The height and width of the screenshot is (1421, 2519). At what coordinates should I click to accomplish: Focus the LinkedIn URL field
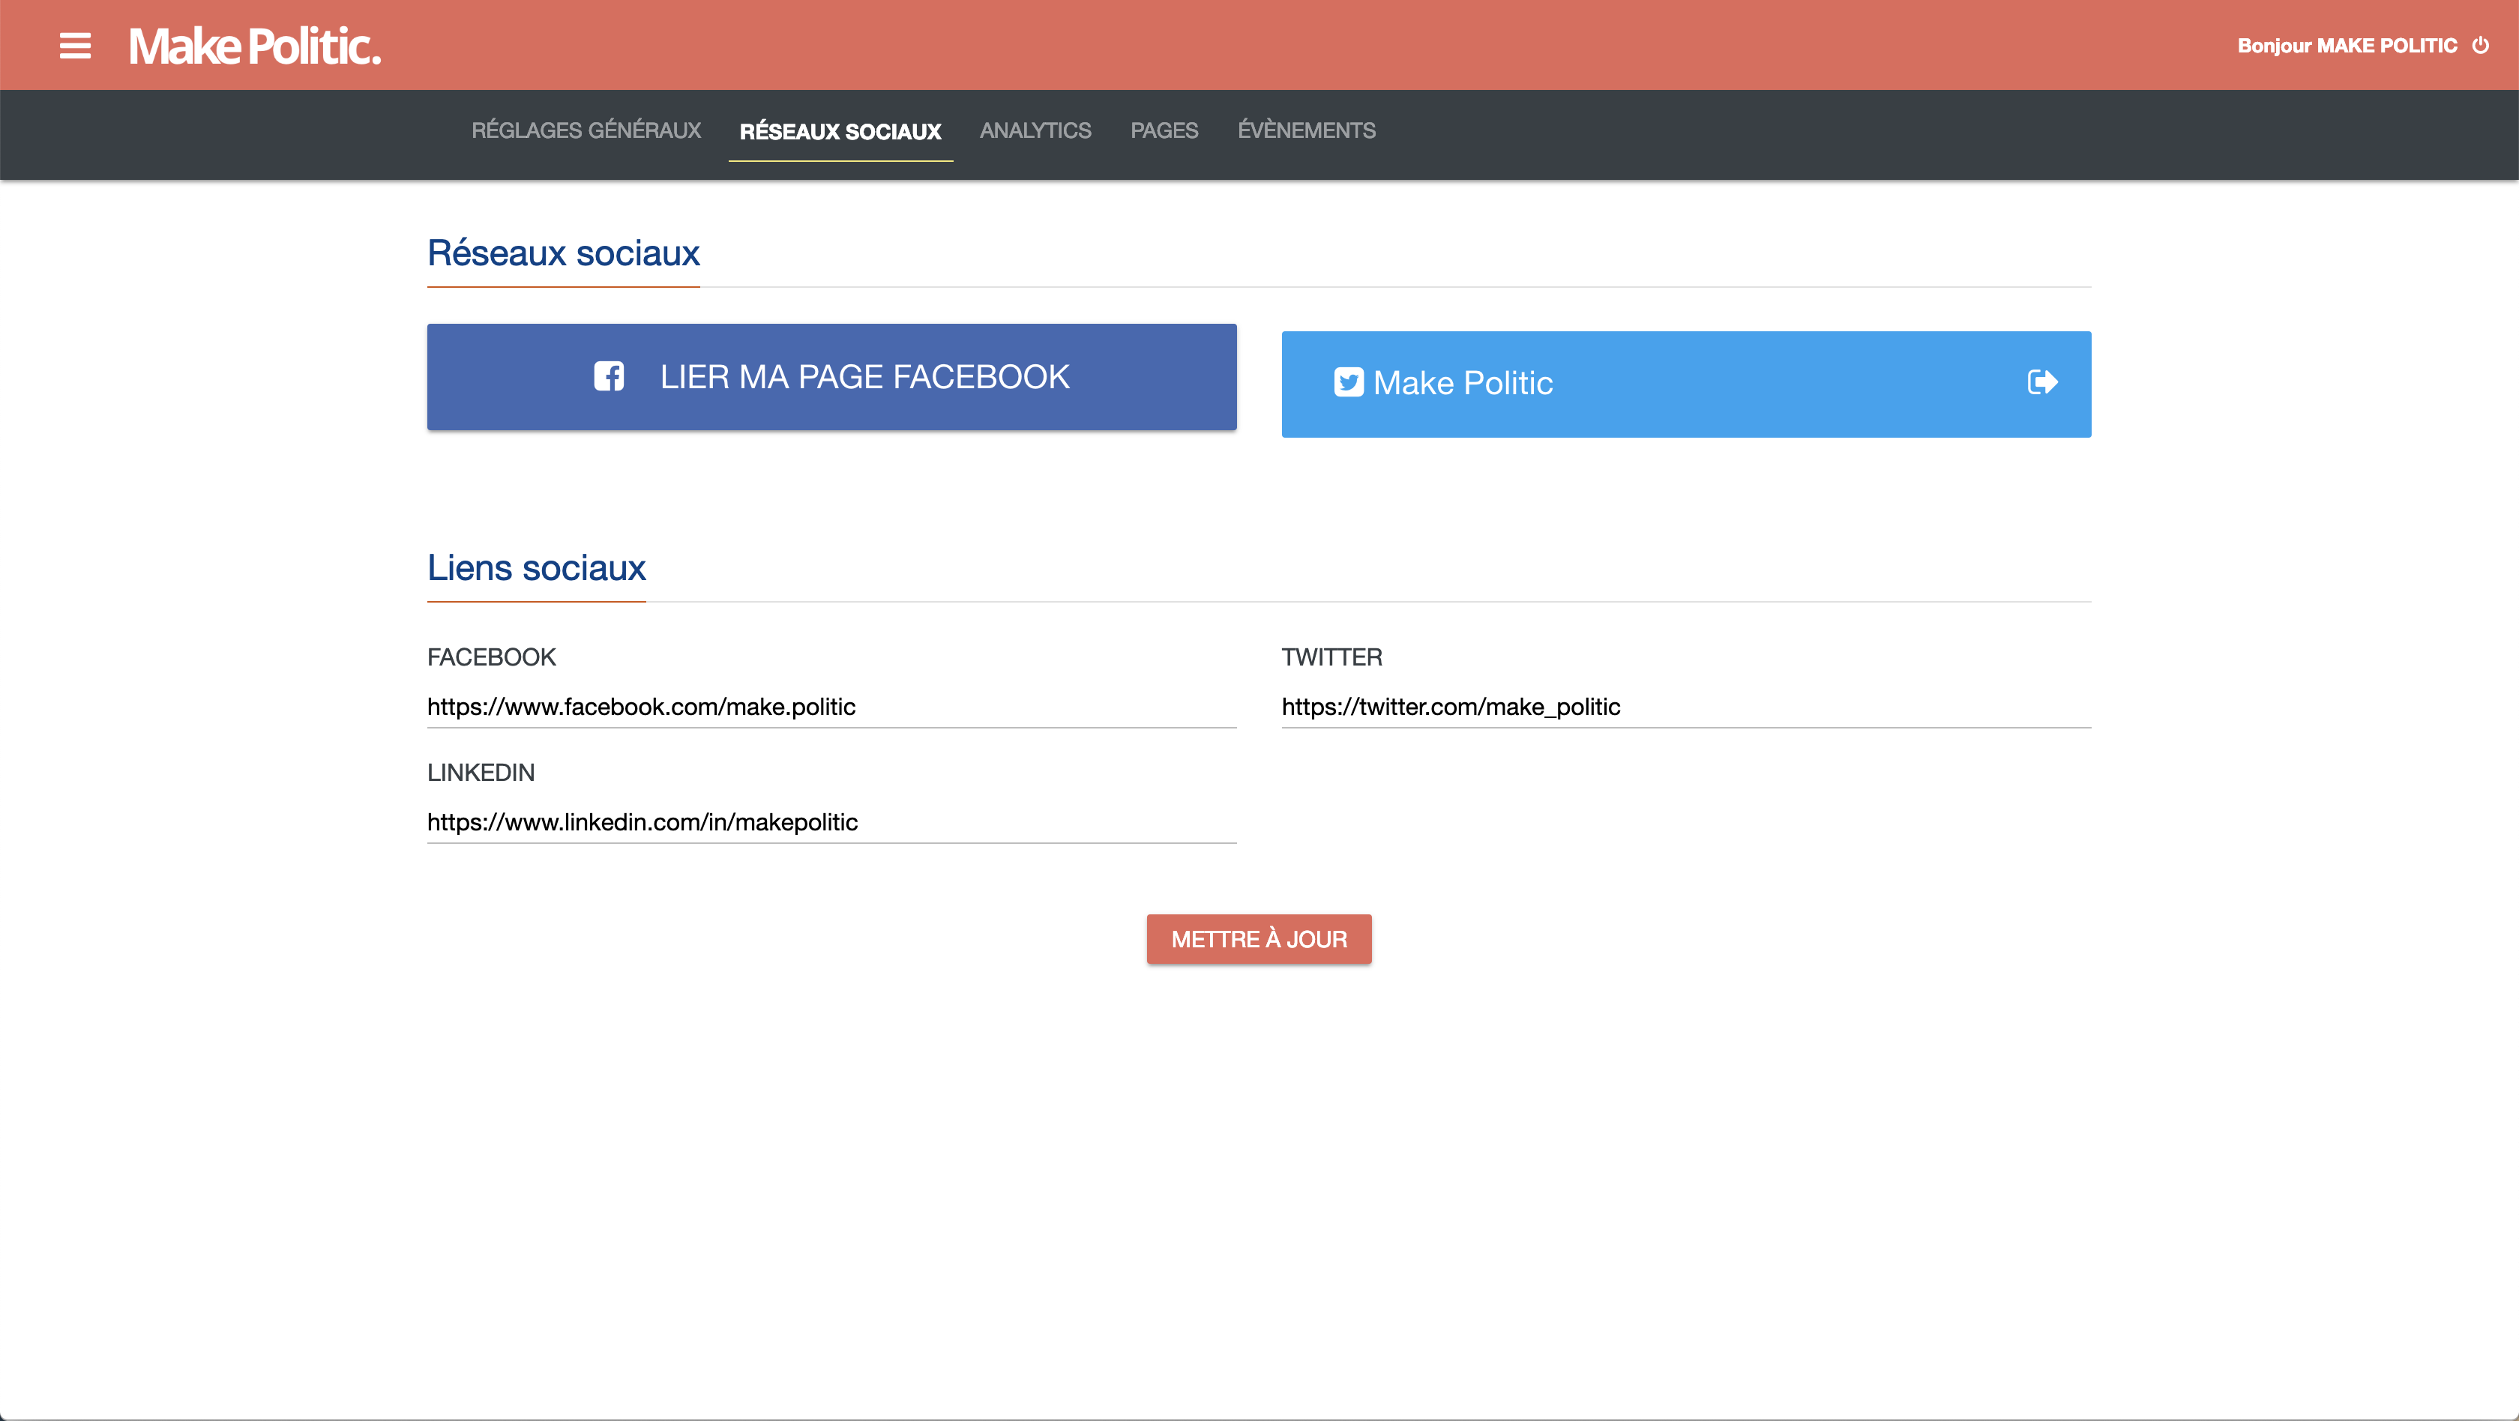point(831,822)
